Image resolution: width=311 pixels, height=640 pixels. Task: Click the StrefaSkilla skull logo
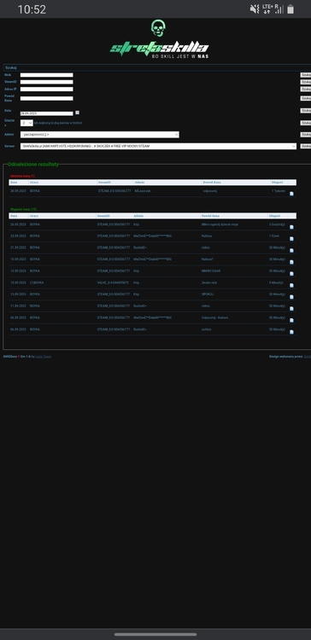[x=158, y=28]
